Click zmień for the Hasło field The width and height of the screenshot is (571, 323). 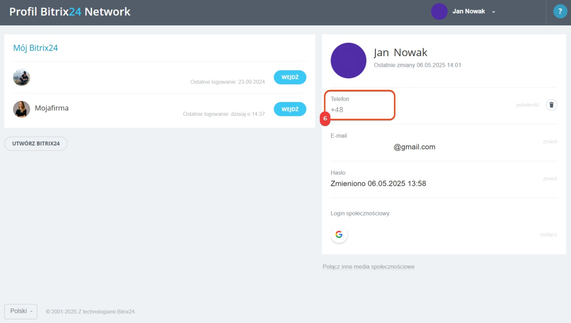pyautogui.click(x=550, y=179)
